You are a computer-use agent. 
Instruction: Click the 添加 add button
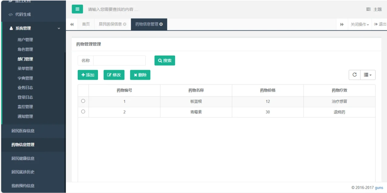(x=88, y=75)
